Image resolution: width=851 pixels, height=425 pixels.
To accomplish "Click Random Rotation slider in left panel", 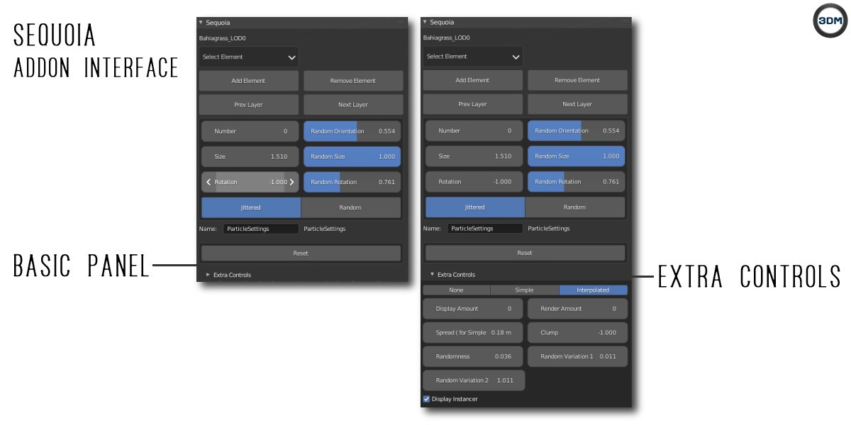I will tap(352, 182).
